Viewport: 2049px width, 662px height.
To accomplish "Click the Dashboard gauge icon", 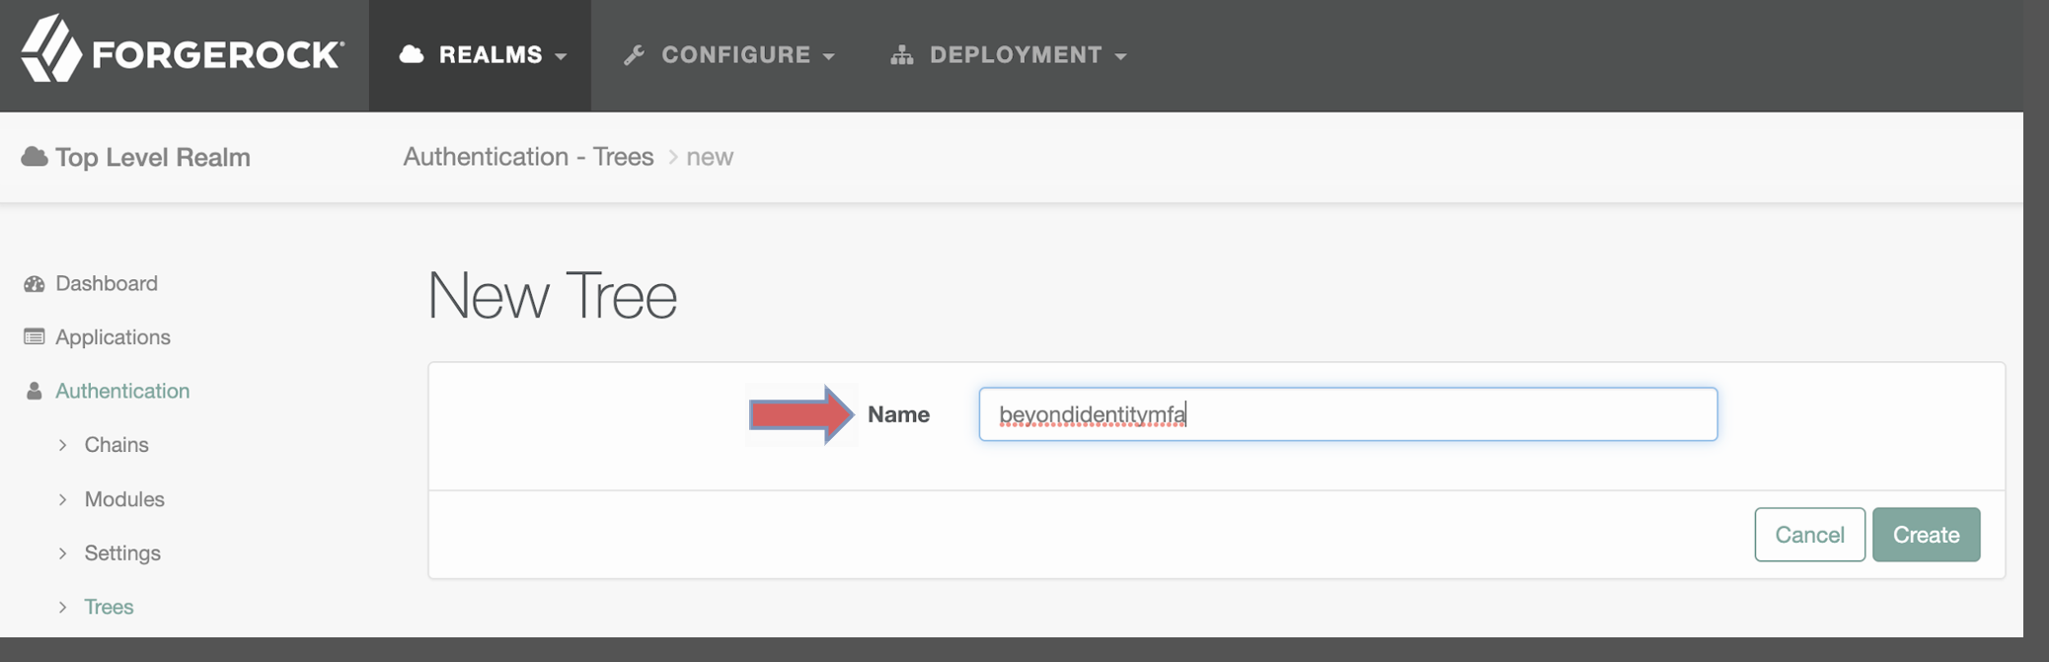I will [x=35, y=284].
